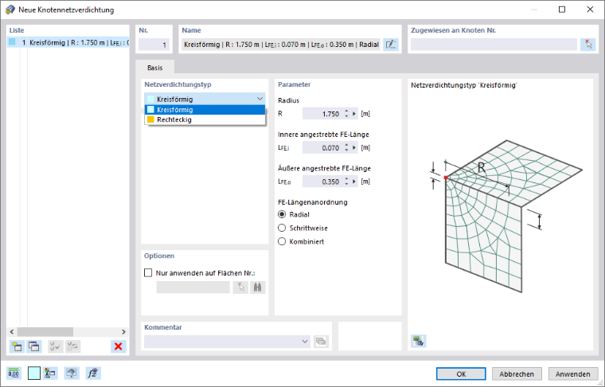Viewport: 605px width, 387px height.
Task: Collapse the Netzverdichtungstyp dropdown arrow
Action: [x=260, y=99]
